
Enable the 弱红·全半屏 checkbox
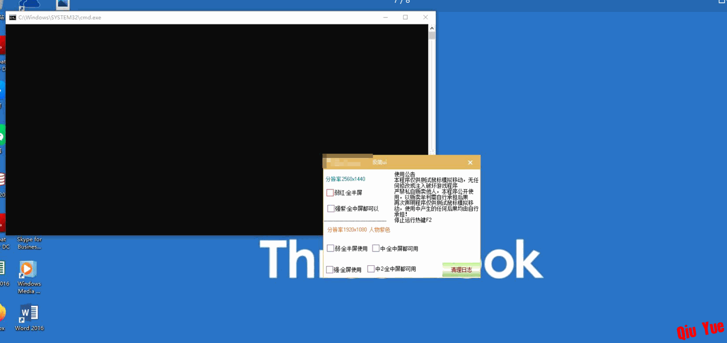[x=330, y=193]
